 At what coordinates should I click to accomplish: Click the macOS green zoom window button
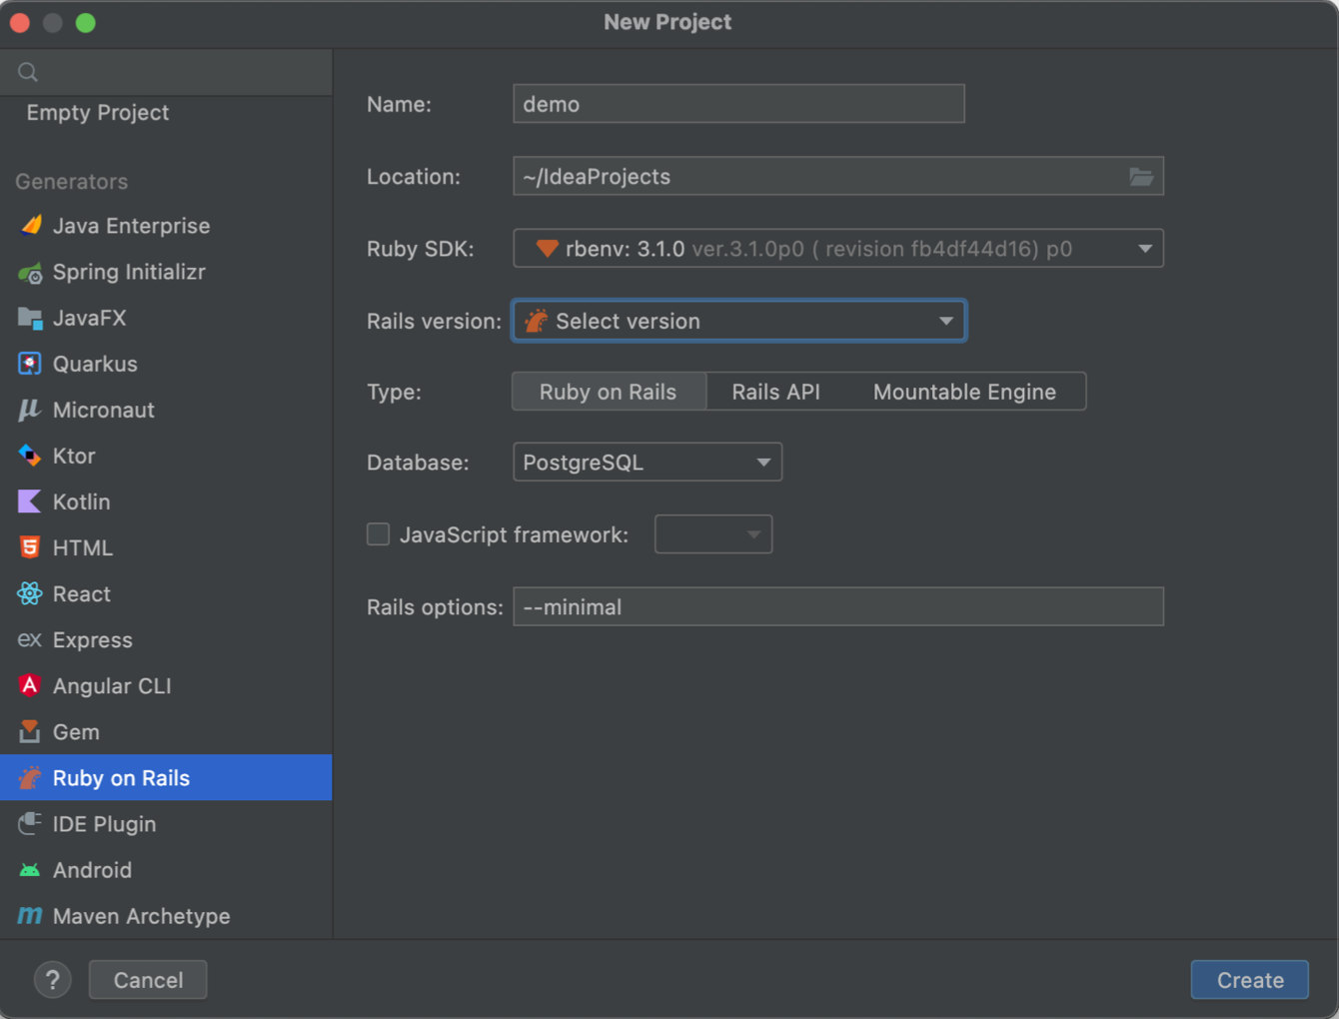click(x=86, y=23)
